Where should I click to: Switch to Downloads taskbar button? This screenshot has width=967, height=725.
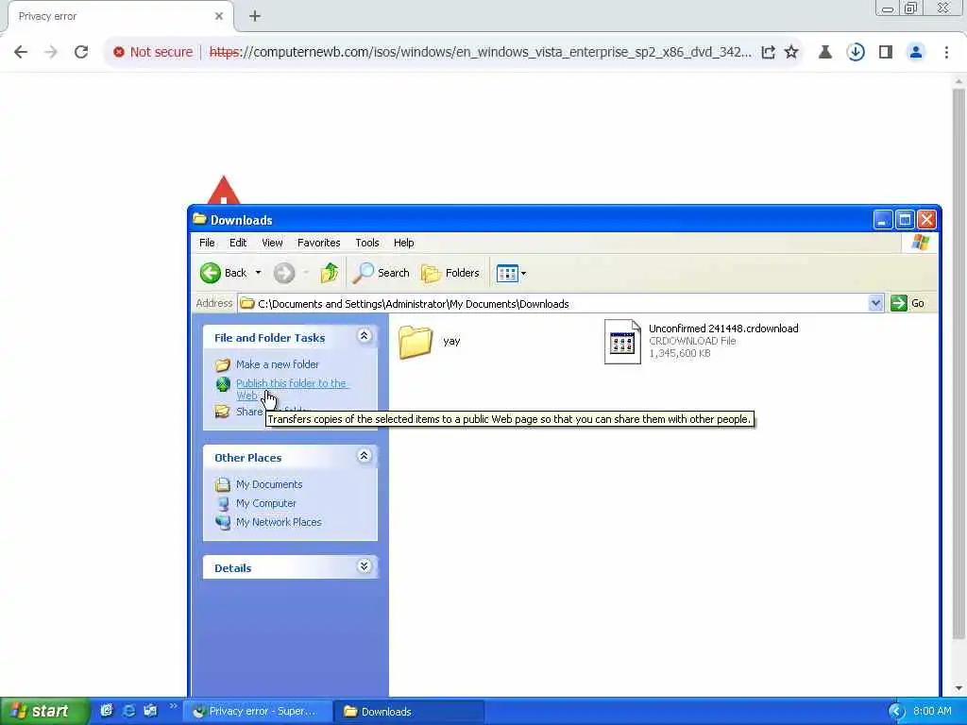(x=410, y=712)
